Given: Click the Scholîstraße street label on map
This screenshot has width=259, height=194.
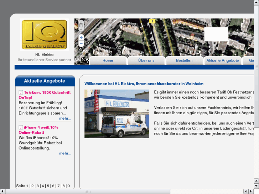Looking at the screenshot, I should [116, 46].
